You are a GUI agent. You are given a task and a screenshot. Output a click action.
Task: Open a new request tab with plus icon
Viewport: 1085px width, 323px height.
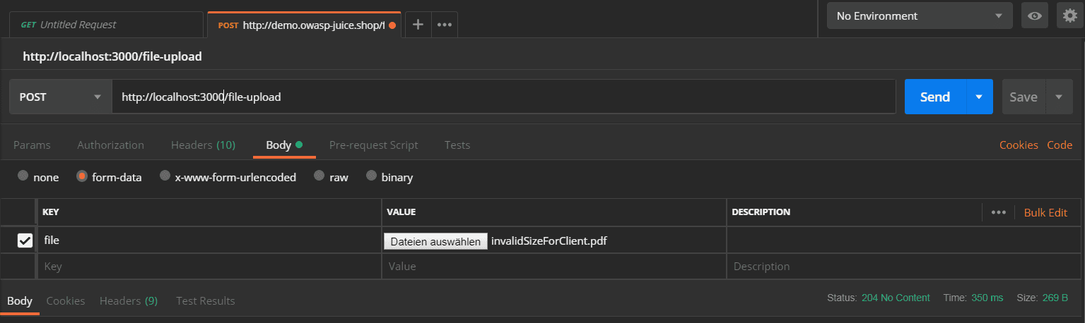click(418, 24)
